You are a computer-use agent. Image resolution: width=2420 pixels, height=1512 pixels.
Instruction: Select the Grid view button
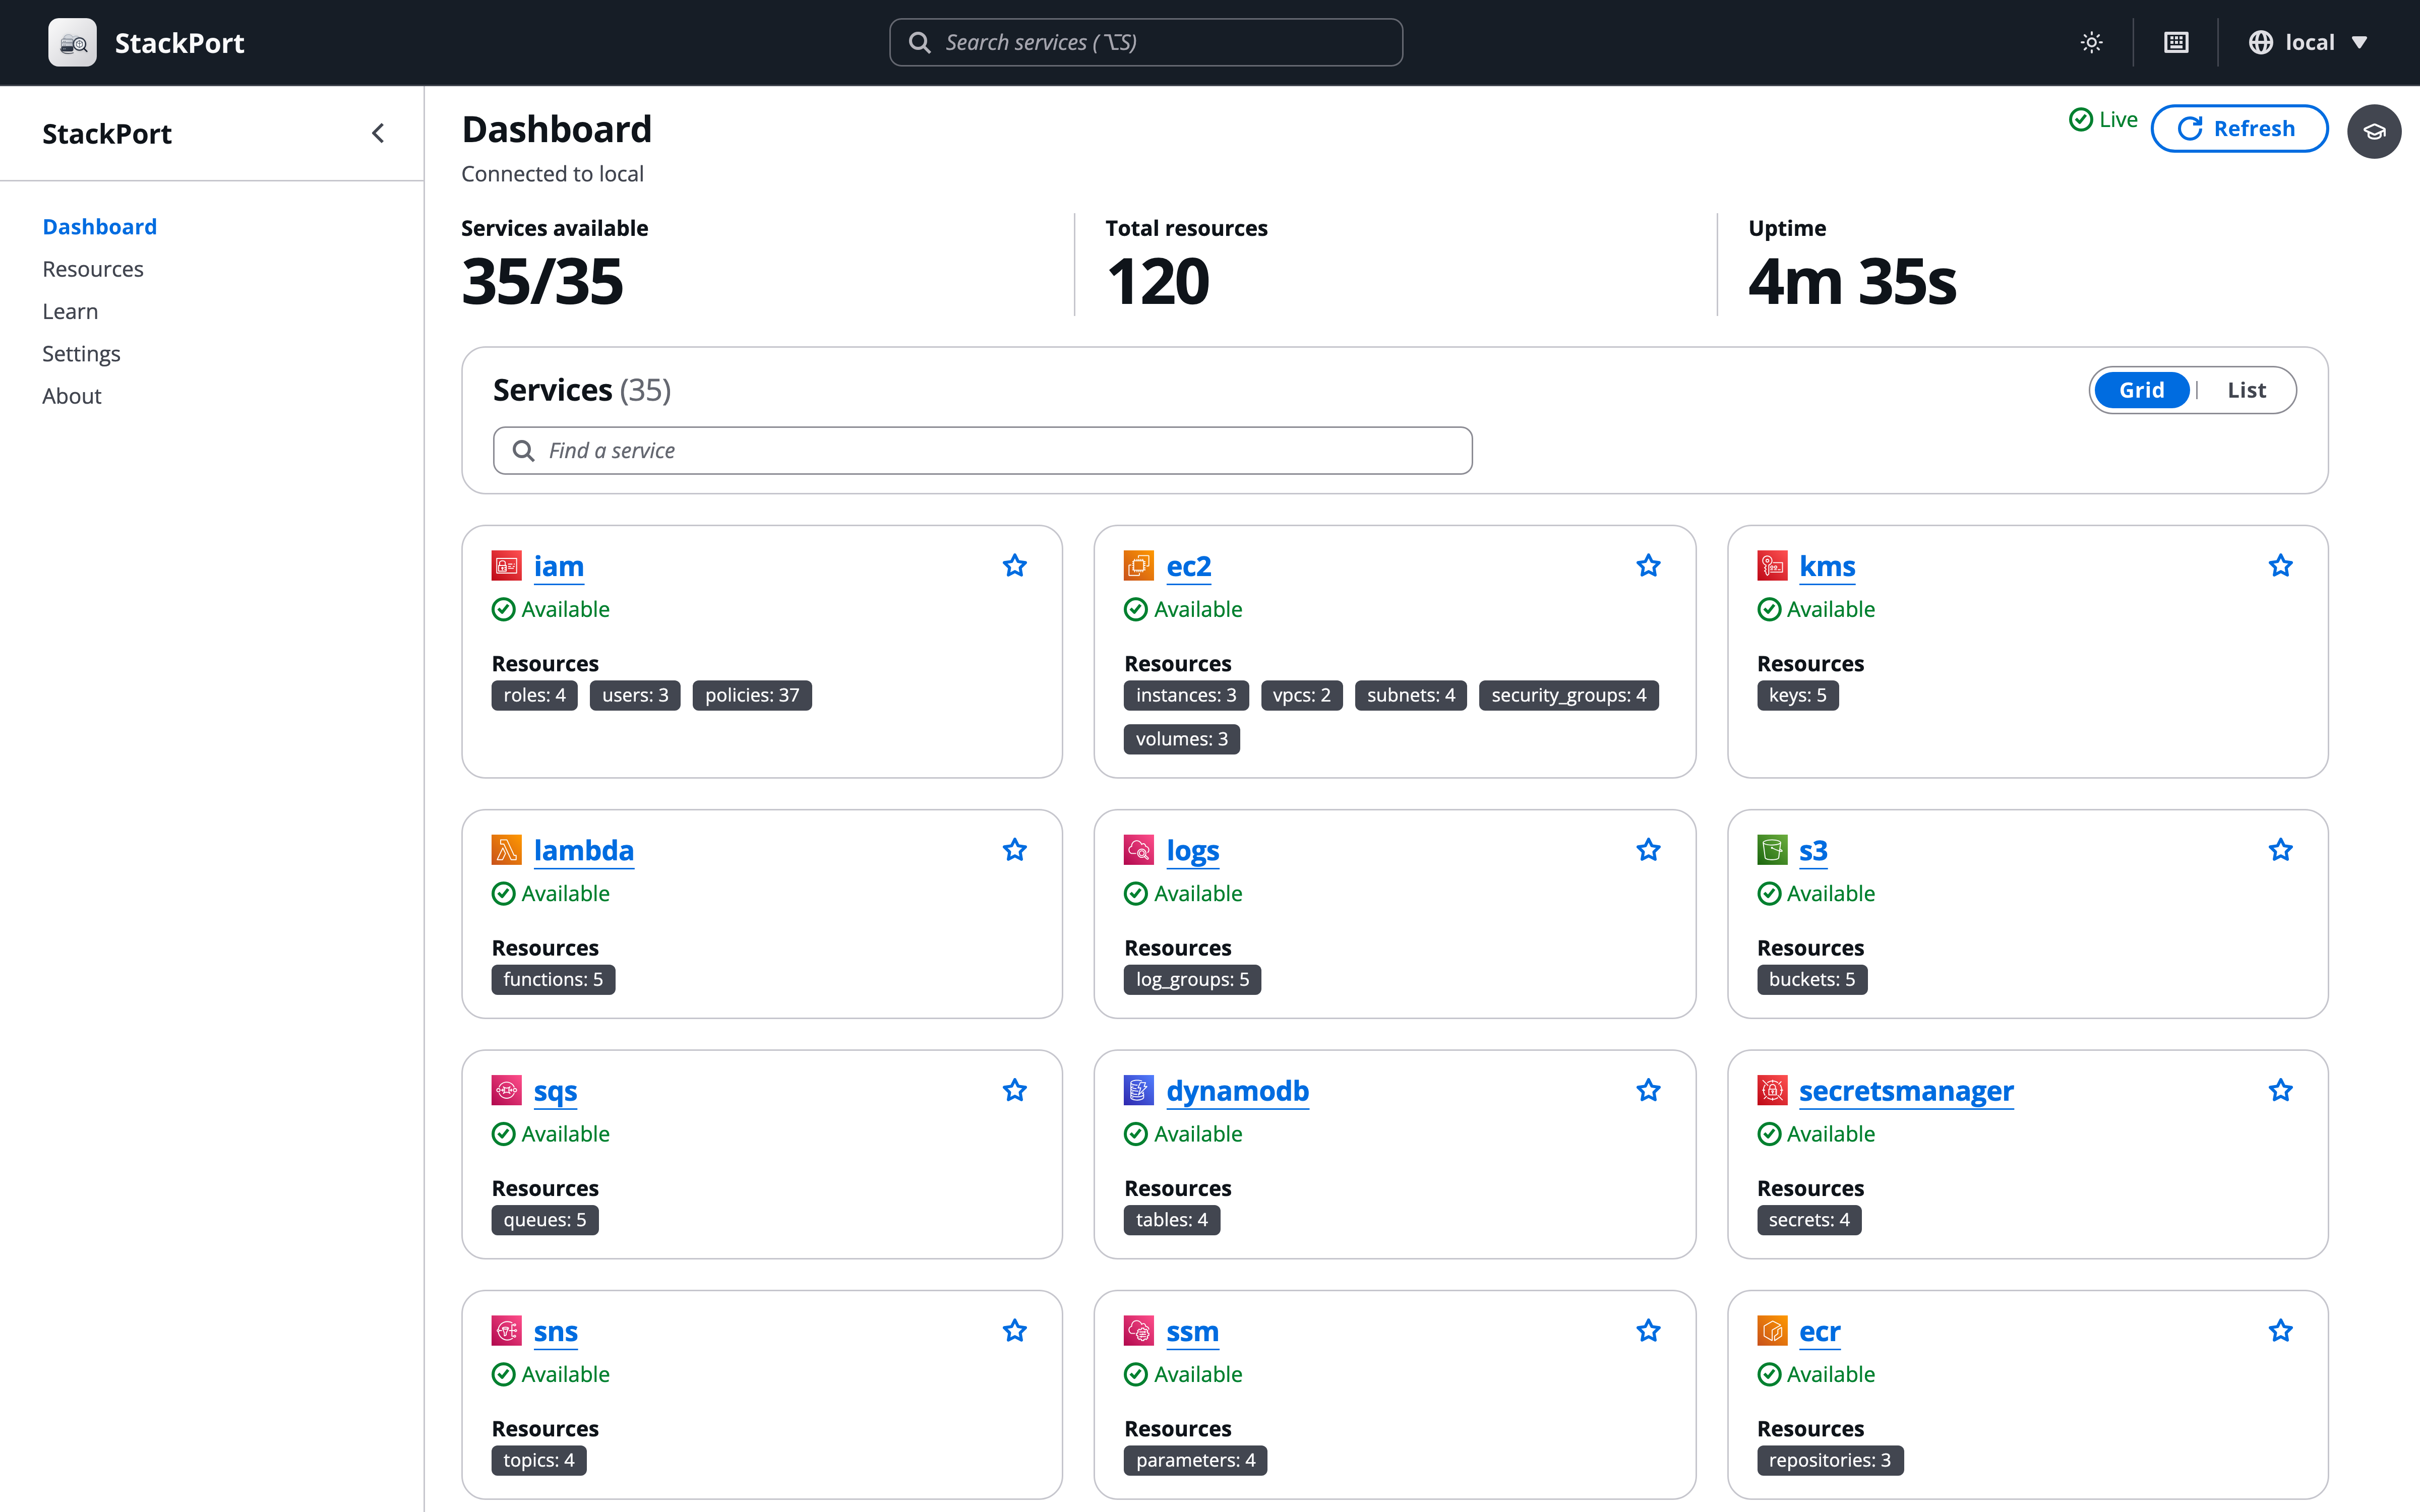tap(2141, 390)
